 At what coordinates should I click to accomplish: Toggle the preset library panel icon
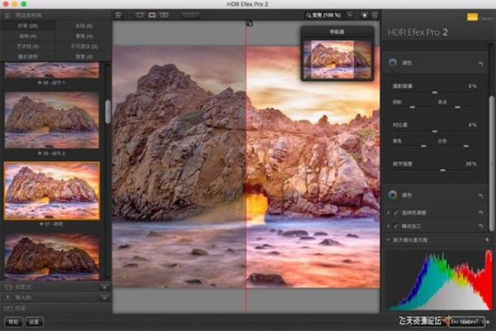click(7, 15)
